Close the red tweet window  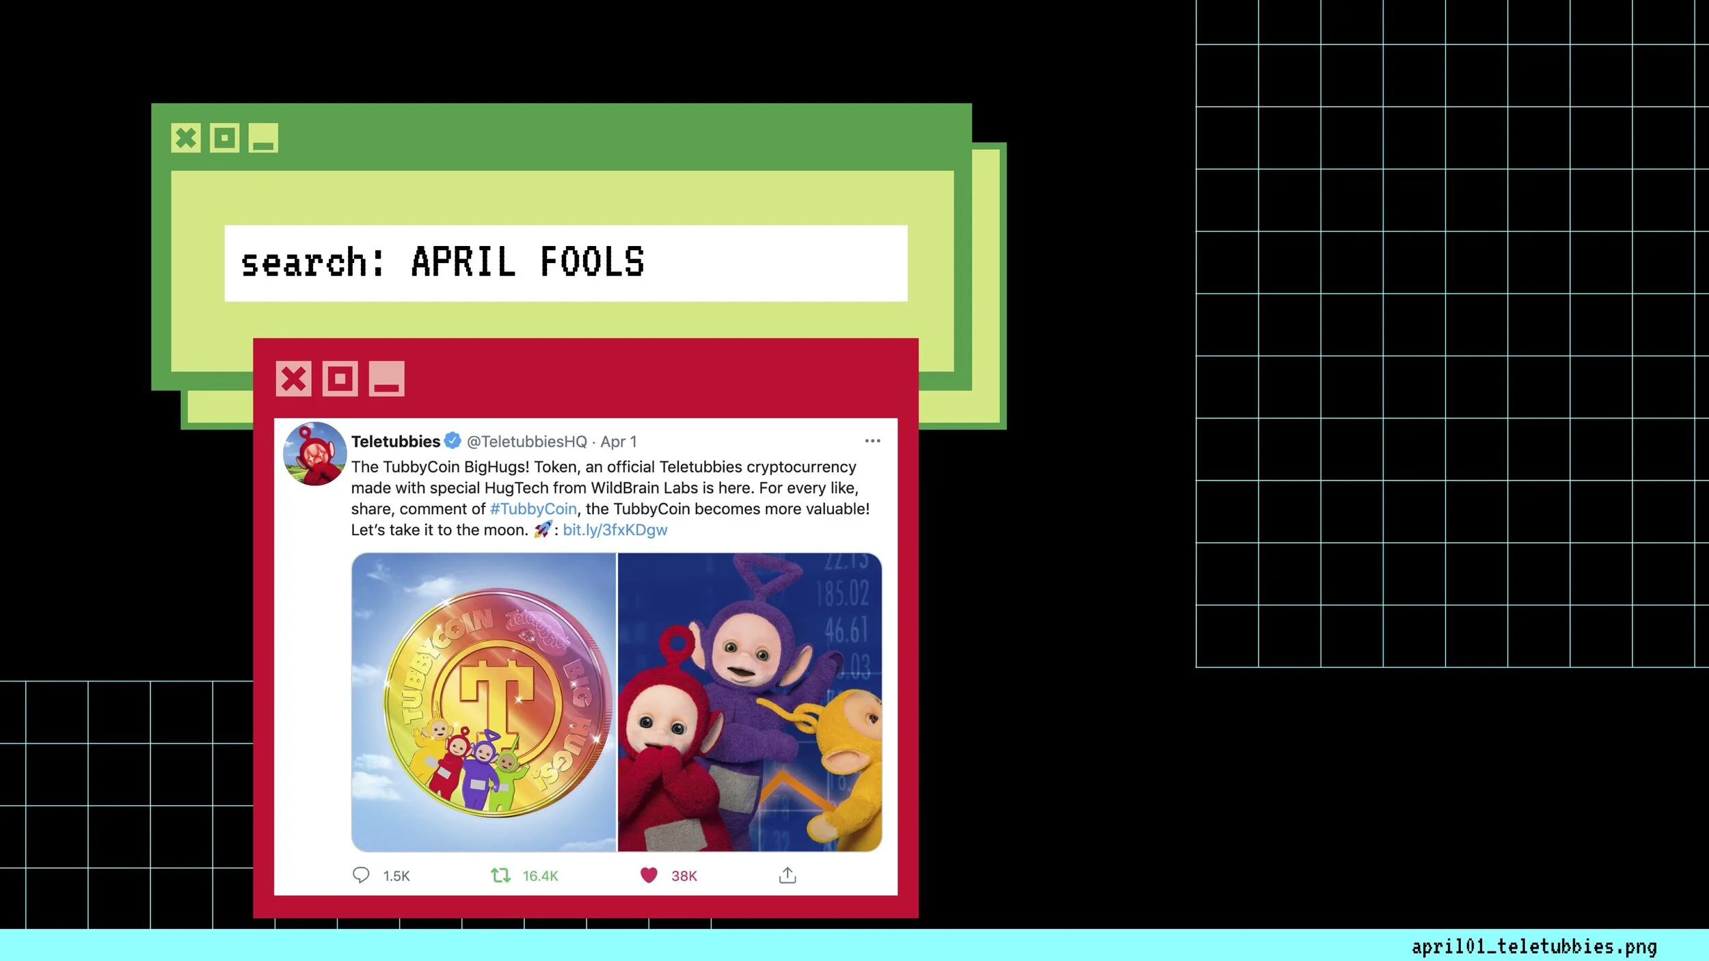click(293, 379)
